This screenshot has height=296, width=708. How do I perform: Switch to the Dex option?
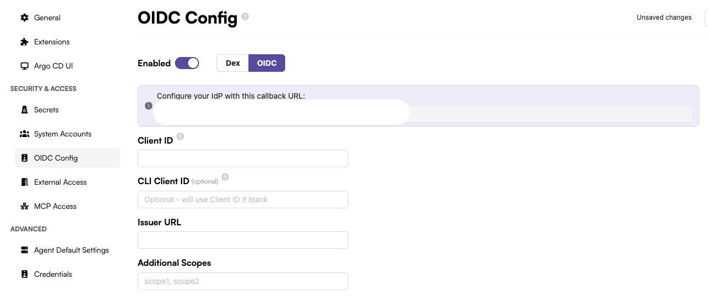233,63
